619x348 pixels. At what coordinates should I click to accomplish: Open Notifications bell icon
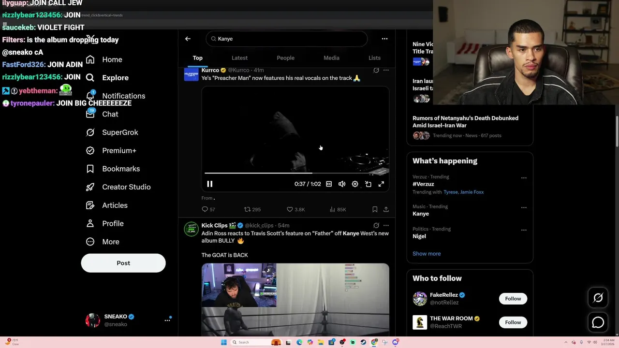[x=90, y=96]
